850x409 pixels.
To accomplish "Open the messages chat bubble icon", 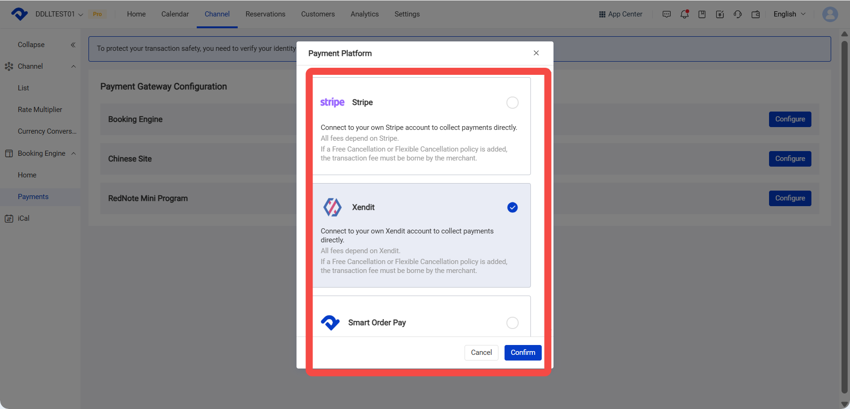I will click(x=666, y=14).
